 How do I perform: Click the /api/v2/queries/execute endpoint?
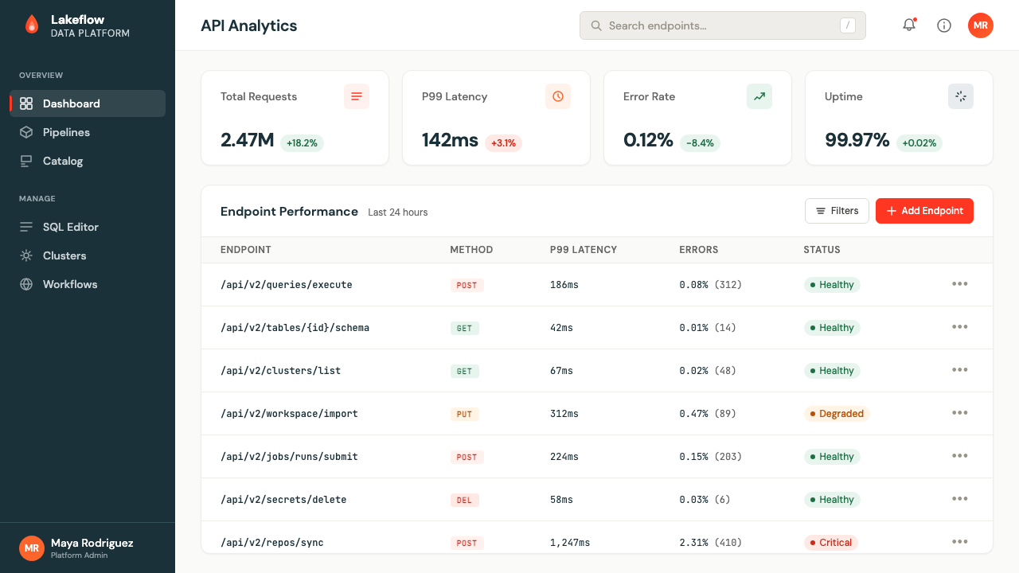coord(287,285)
